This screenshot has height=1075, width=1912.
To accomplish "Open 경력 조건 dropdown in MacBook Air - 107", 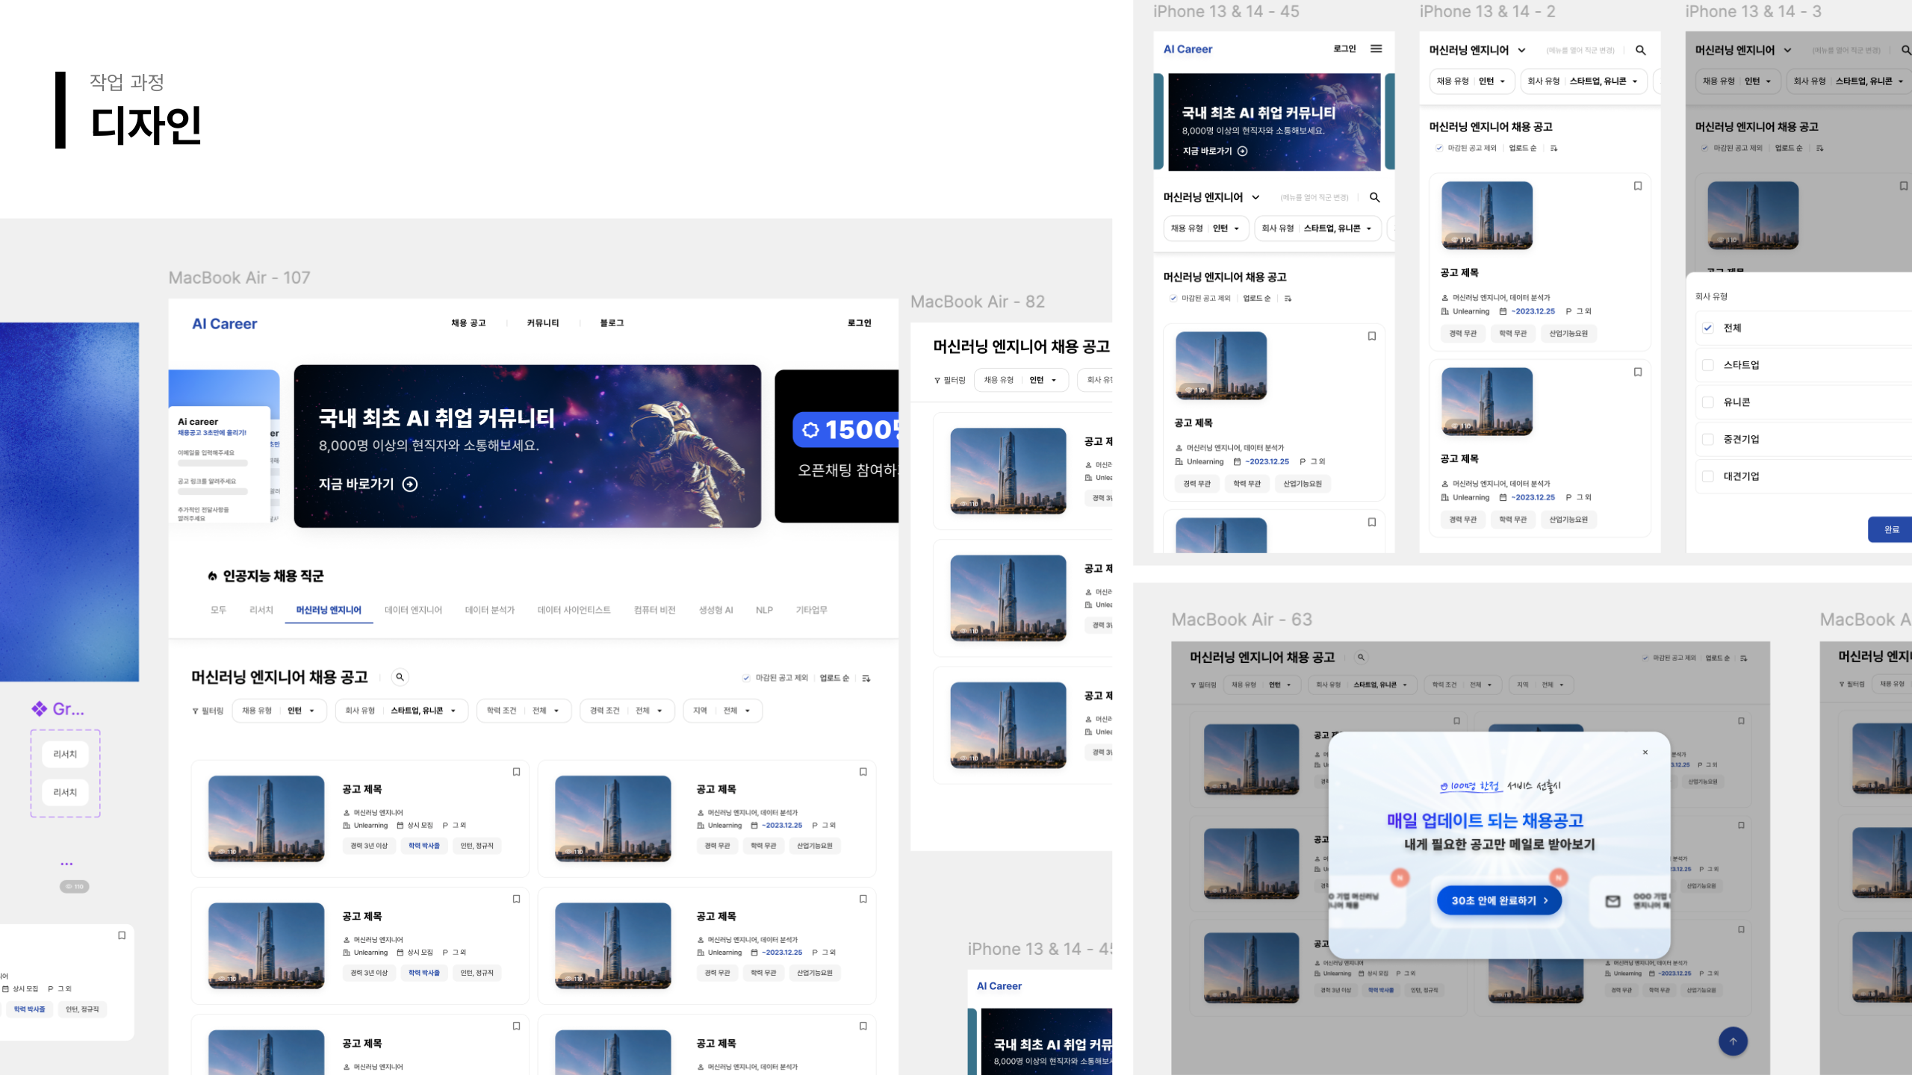I will 627,711.
